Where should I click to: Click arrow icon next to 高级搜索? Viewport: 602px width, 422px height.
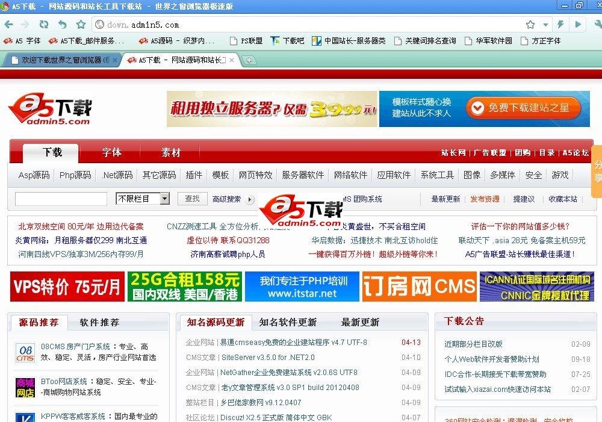click(250, 200)
